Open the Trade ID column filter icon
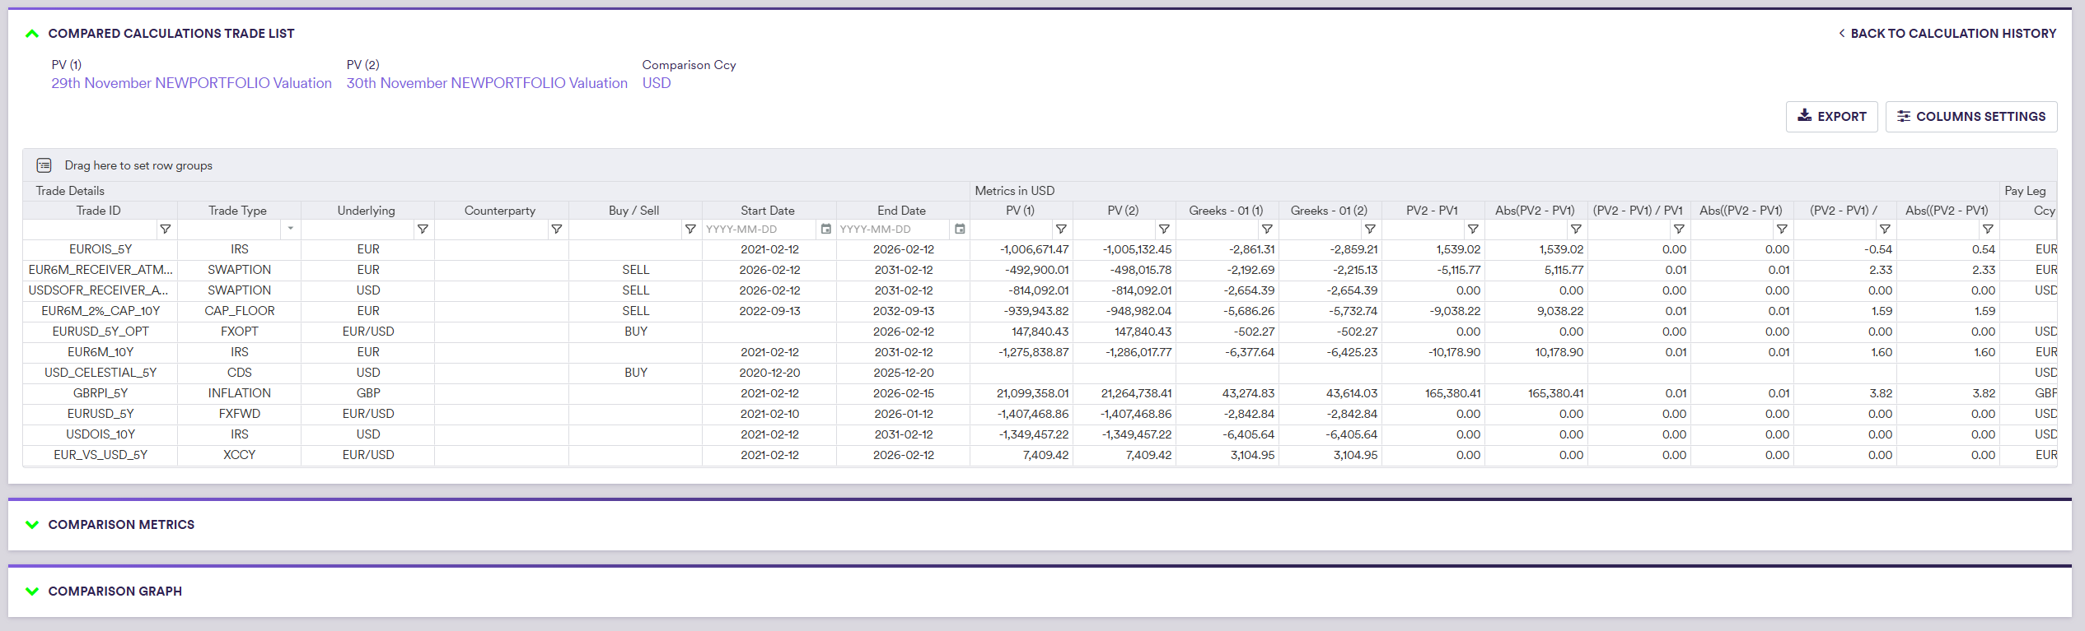The height and width of the screenshot is (631, 2085). (x=165, y=230)
